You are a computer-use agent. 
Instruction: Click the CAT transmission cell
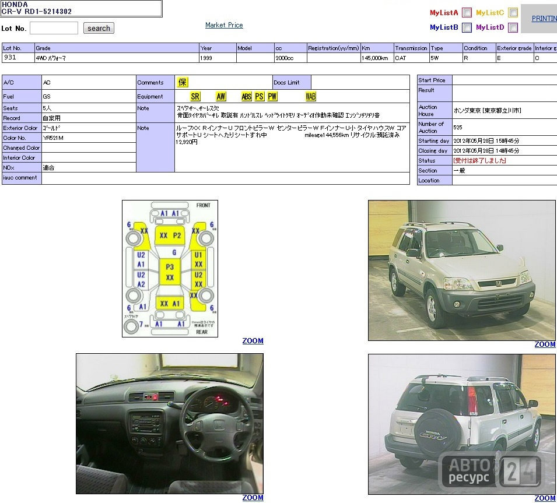pos(412,58)
